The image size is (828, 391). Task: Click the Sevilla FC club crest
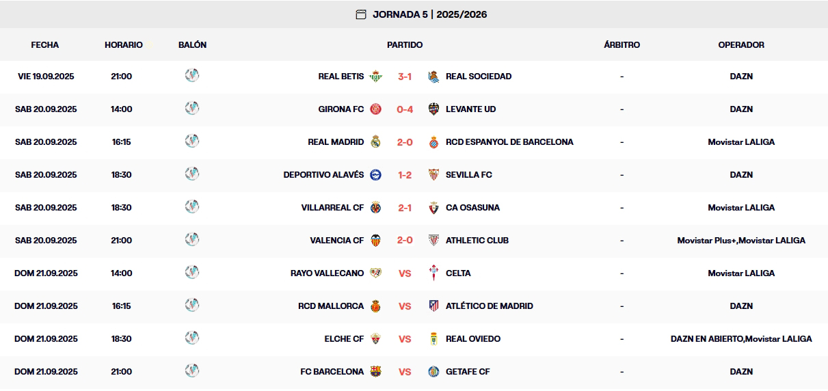pos(433,175)
